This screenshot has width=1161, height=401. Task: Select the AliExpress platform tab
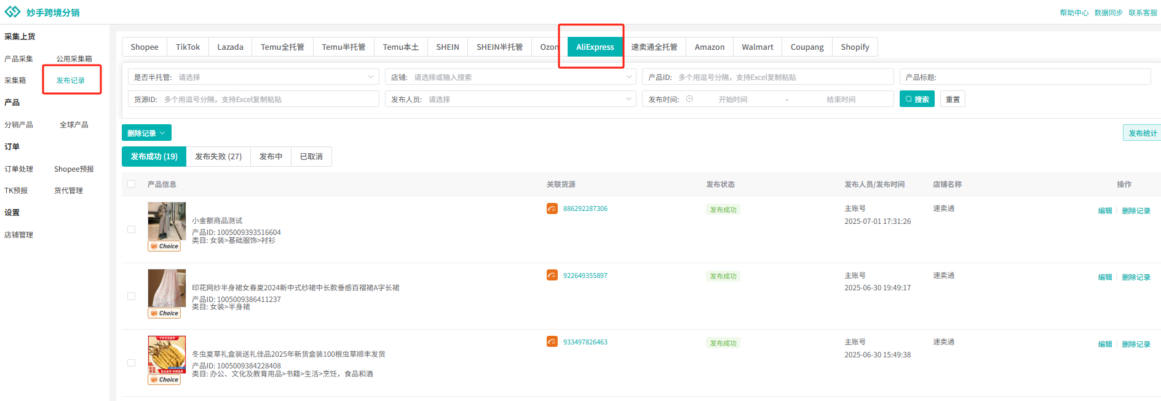pyautogui.click(x=595, y=47)
